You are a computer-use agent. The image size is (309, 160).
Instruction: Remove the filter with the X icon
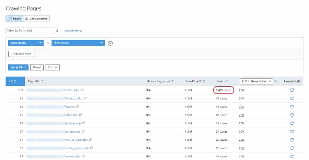pyautogui.click(x=110, y=43)
